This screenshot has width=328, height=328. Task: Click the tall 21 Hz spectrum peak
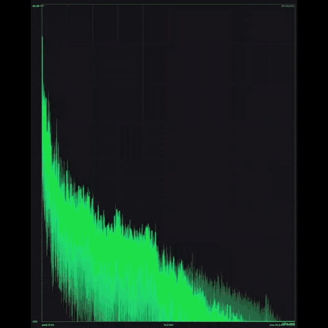(43, 60)
